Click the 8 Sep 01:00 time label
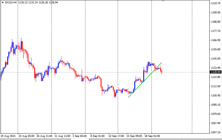The width and height of the screenshot is (222, 140). click(98, 136)
